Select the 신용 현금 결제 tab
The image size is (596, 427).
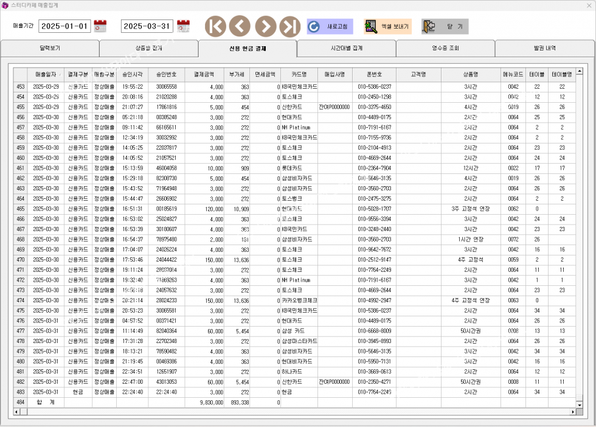pyautogui.click(x=248, y=48)
